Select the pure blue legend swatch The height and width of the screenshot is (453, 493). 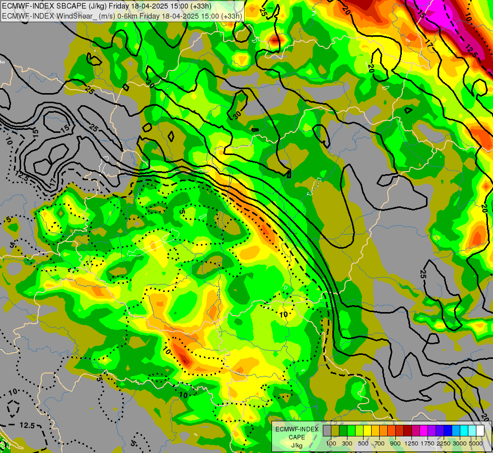tap(448, 430)
